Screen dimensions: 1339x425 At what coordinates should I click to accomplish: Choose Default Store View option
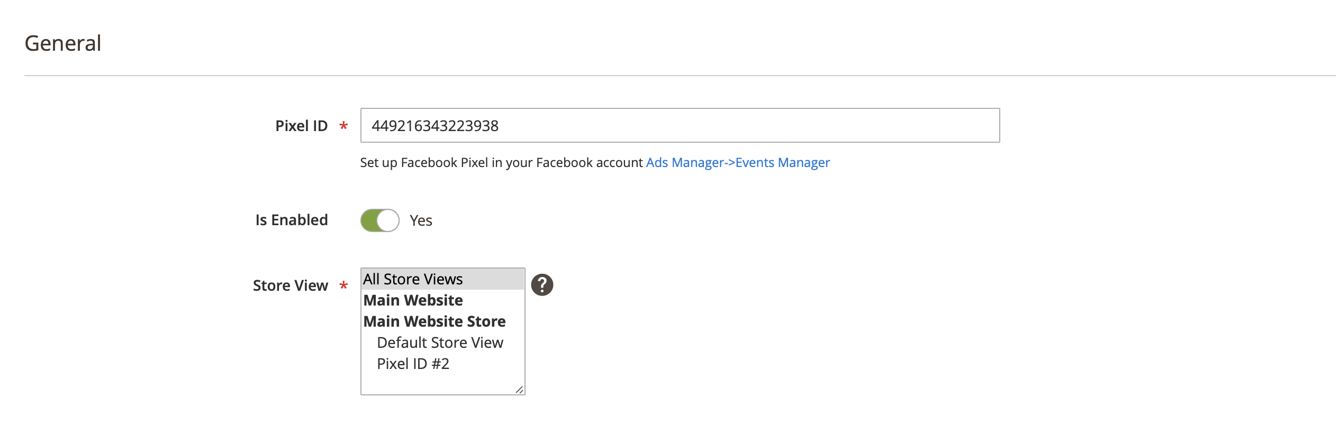point(442,343)
